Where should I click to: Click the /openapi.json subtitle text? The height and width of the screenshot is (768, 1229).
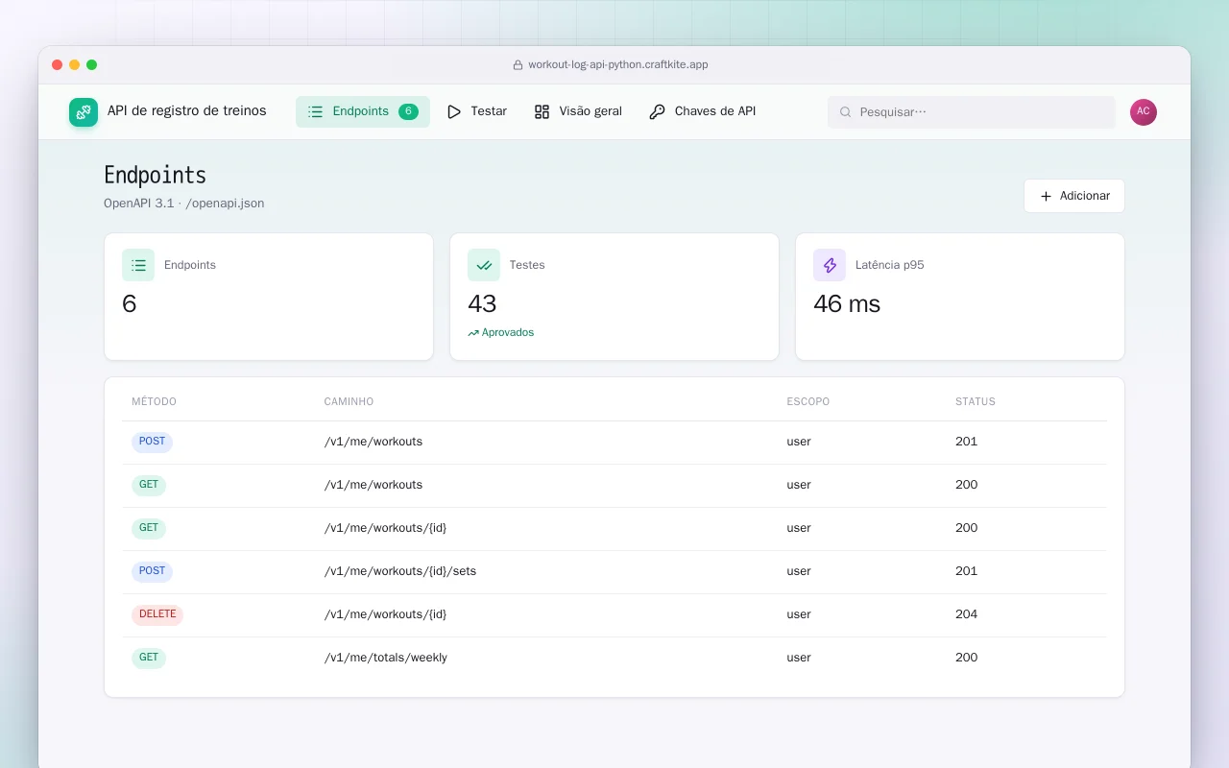(225, 204)
